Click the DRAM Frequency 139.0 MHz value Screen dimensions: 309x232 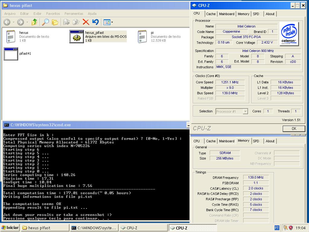(256, 178)
